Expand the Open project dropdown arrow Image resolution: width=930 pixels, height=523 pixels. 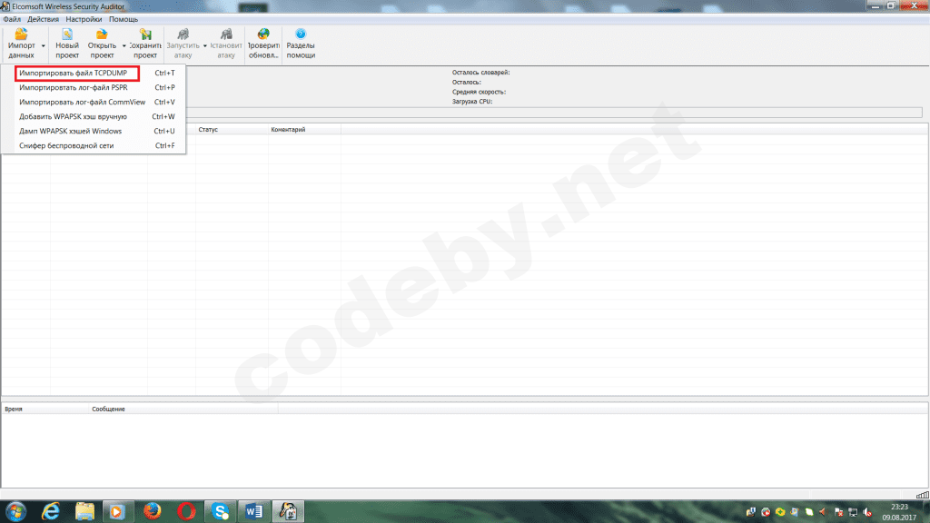point(124,45)
